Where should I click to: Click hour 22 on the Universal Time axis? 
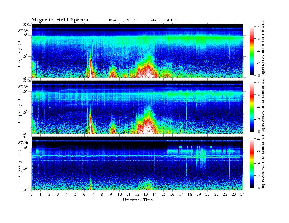(225, 194)
